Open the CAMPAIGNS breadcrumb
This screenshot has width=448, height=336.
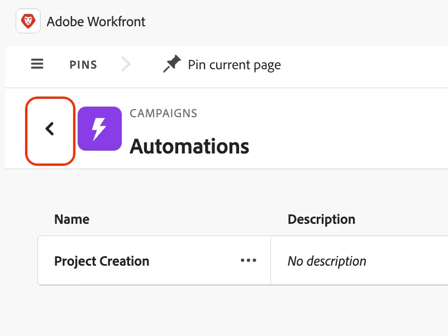pos(164,113)
